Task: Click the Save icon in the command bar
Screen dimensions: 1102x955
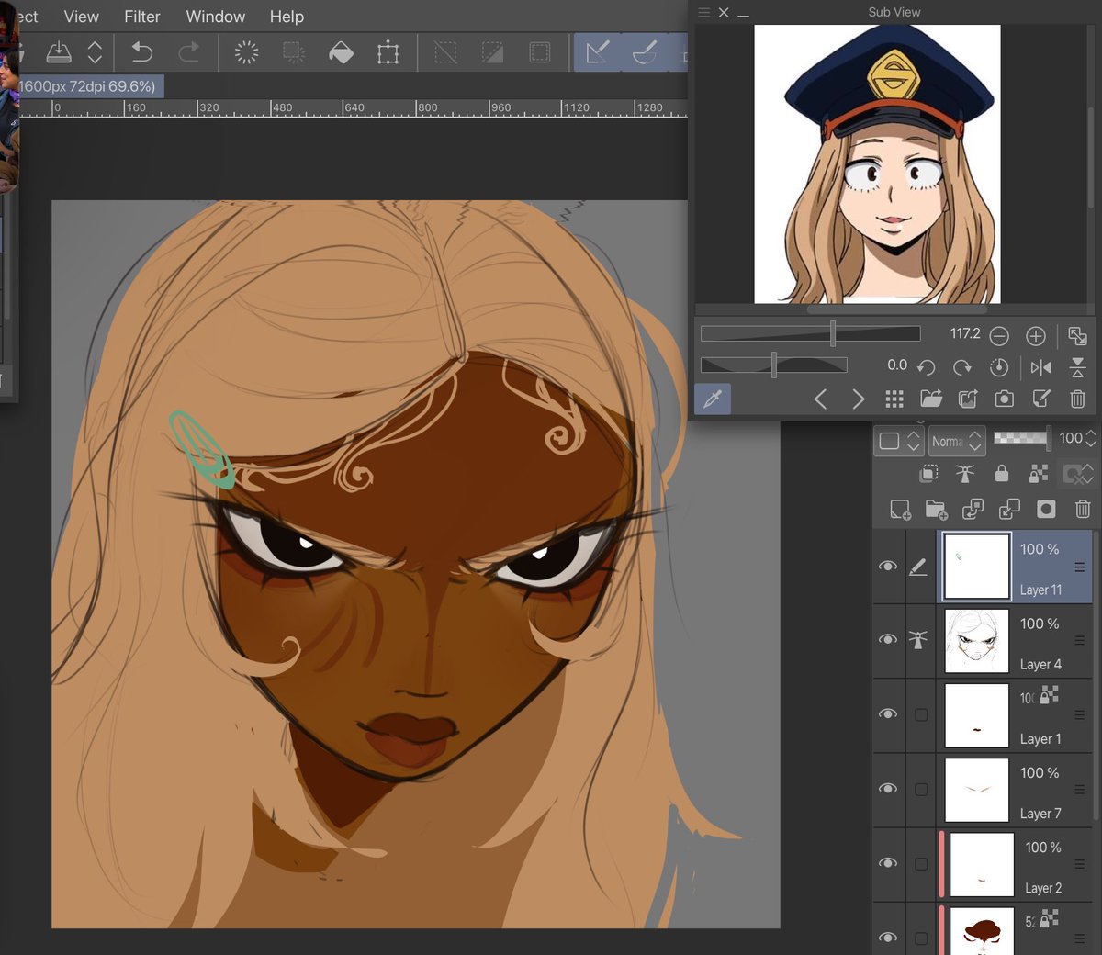Action: click(59, 52)
